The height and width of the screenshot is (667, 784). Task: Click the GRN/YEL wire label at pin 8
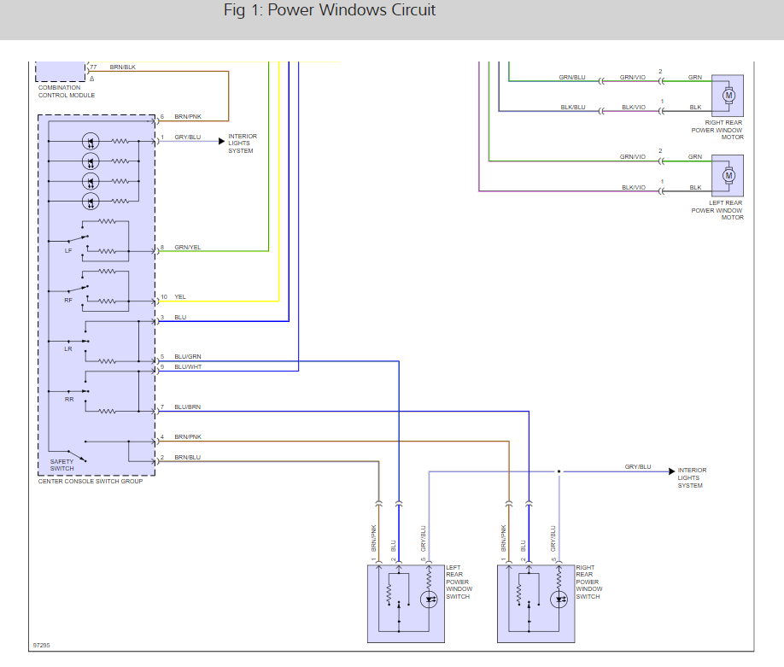(188, 247)
